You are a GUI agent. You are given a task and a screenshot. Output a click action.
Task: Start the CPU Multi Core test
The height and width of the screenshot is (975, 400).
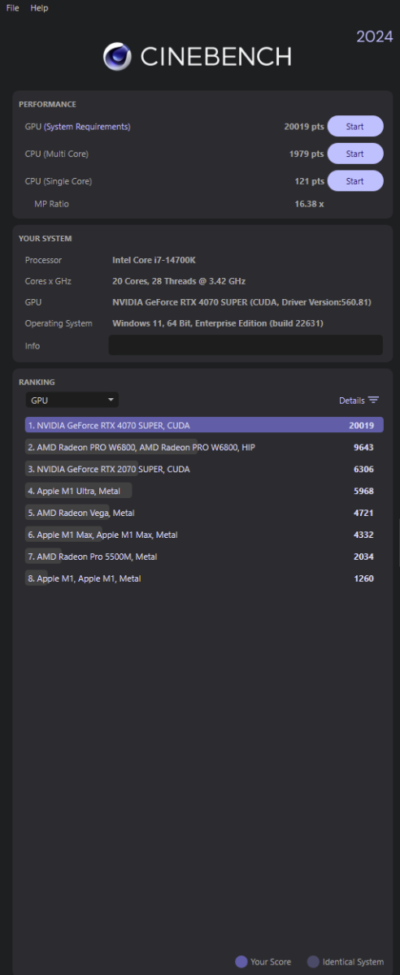[355, 154]
